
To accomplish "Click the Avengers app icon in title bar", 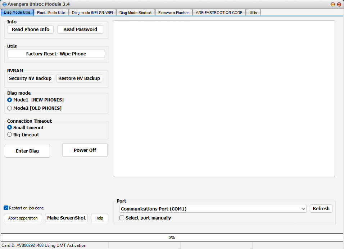I will pyautogui.click(x=4, y=4).
